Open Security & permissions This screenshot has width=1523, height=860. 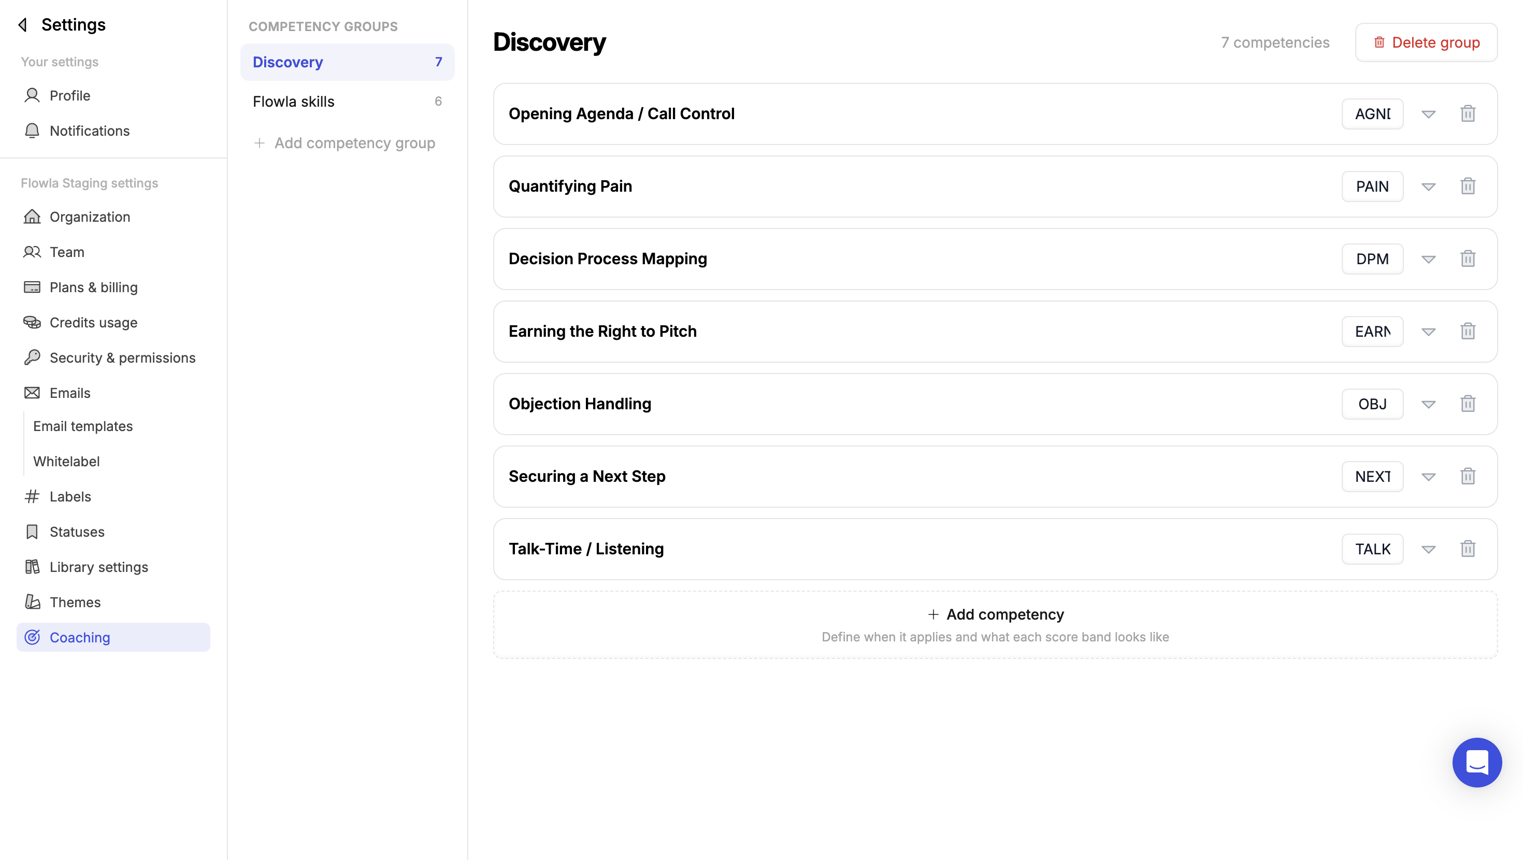click(x=113, y=358)
